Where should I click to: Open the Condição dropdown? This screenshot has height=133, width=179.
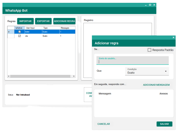click(x=147, y=71)
